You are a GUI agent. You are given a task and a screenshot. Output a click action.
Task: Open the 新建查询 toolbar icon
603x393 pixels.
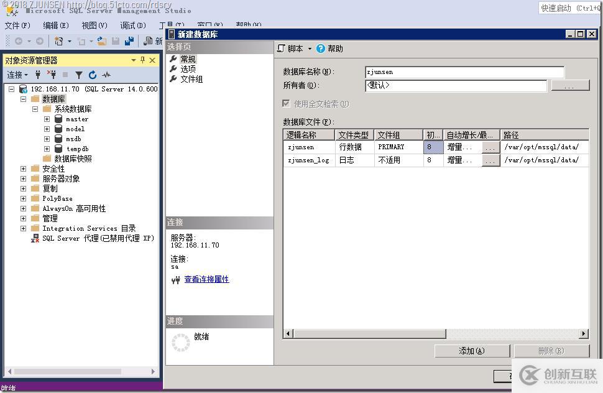58,41
